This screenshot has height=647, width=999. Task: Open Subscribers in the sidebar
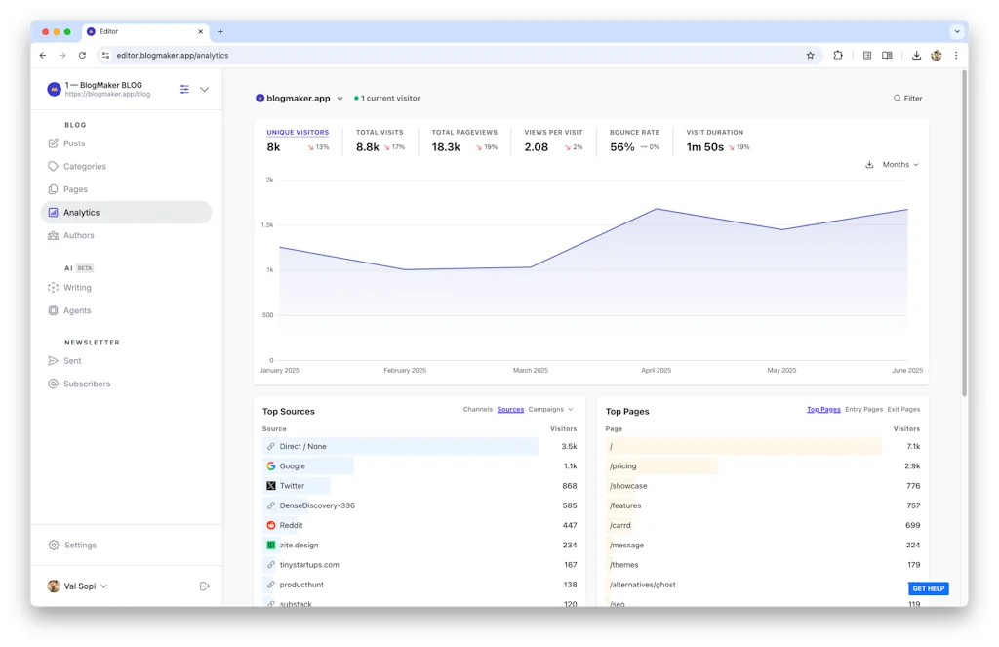(x=87, y=384)
